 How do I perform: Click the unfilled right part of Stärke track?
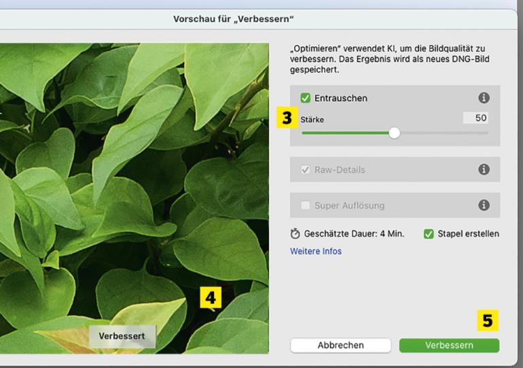(x=441, y=133)
